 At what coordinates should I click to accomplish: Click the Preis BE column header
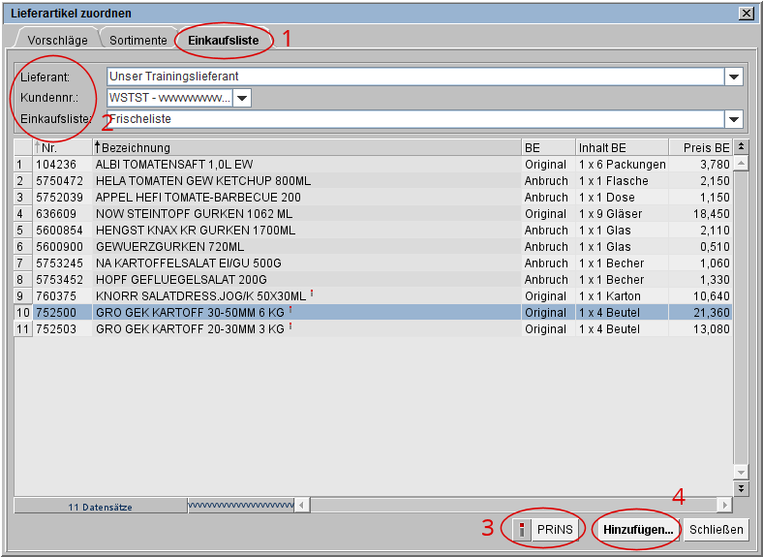point(699,147)
